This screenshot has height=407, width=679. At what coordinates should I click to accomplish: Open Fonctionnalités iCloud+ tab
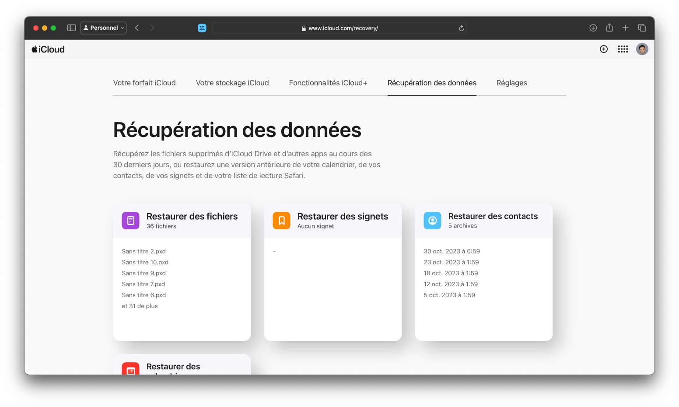[328, 83]
